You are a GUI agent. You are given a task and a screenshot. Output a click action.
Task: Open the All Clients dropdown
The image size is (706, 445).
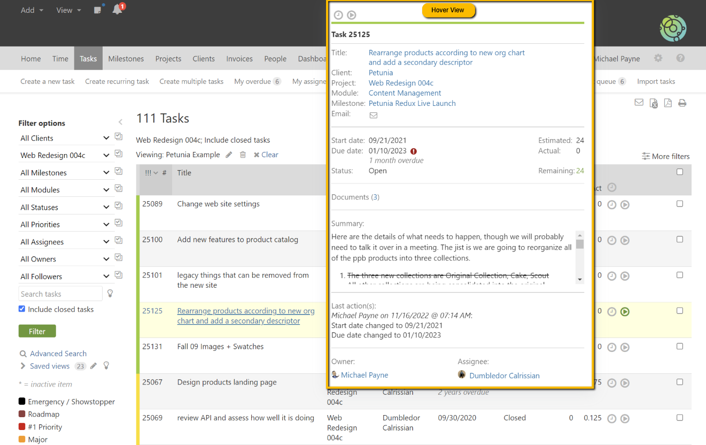pos(65,138)
